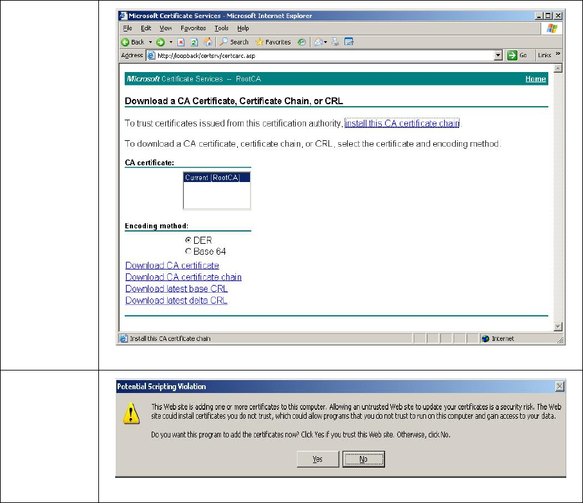The height and width of the screenshot is (503, 583).
Task: Open Forward button history dropdown arrow
Action: click(171, 42)
